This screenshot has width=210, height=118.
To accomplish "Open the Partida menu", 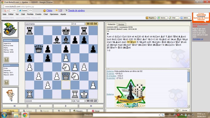I will point(30,14).
